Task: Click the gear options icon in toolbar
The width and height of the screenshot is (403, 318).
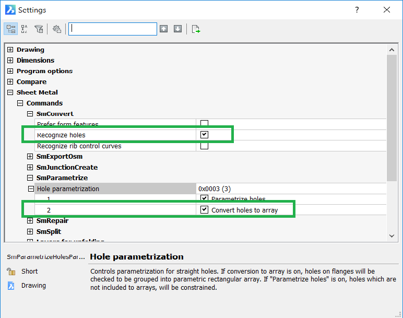Action: [57, 29]
